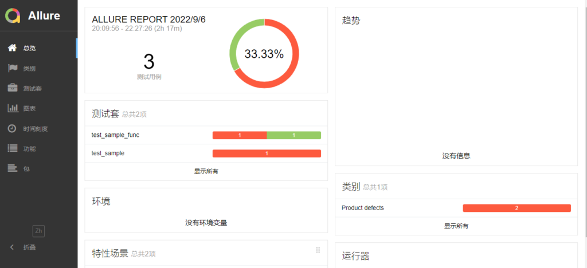Click the green passed bar of test_sample_func

[293, 135]
